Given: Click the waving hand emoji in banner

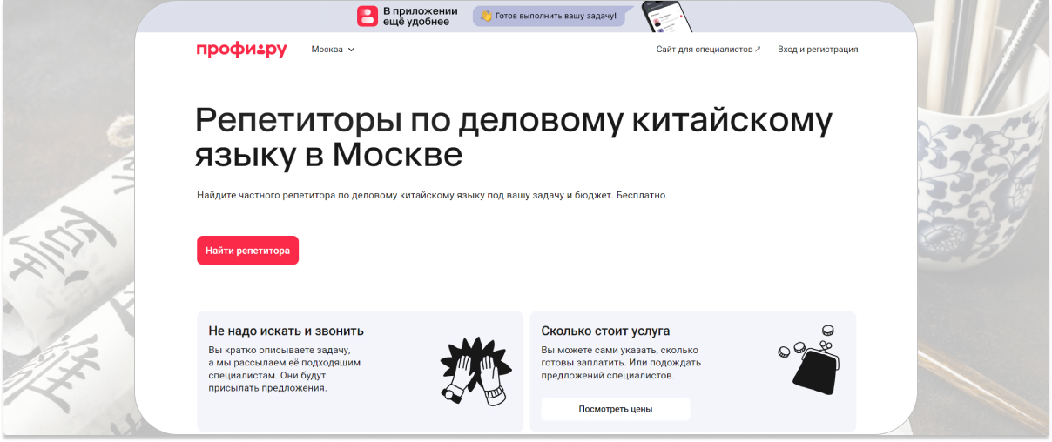Looking at the screenshot, I should pos(486,16).
